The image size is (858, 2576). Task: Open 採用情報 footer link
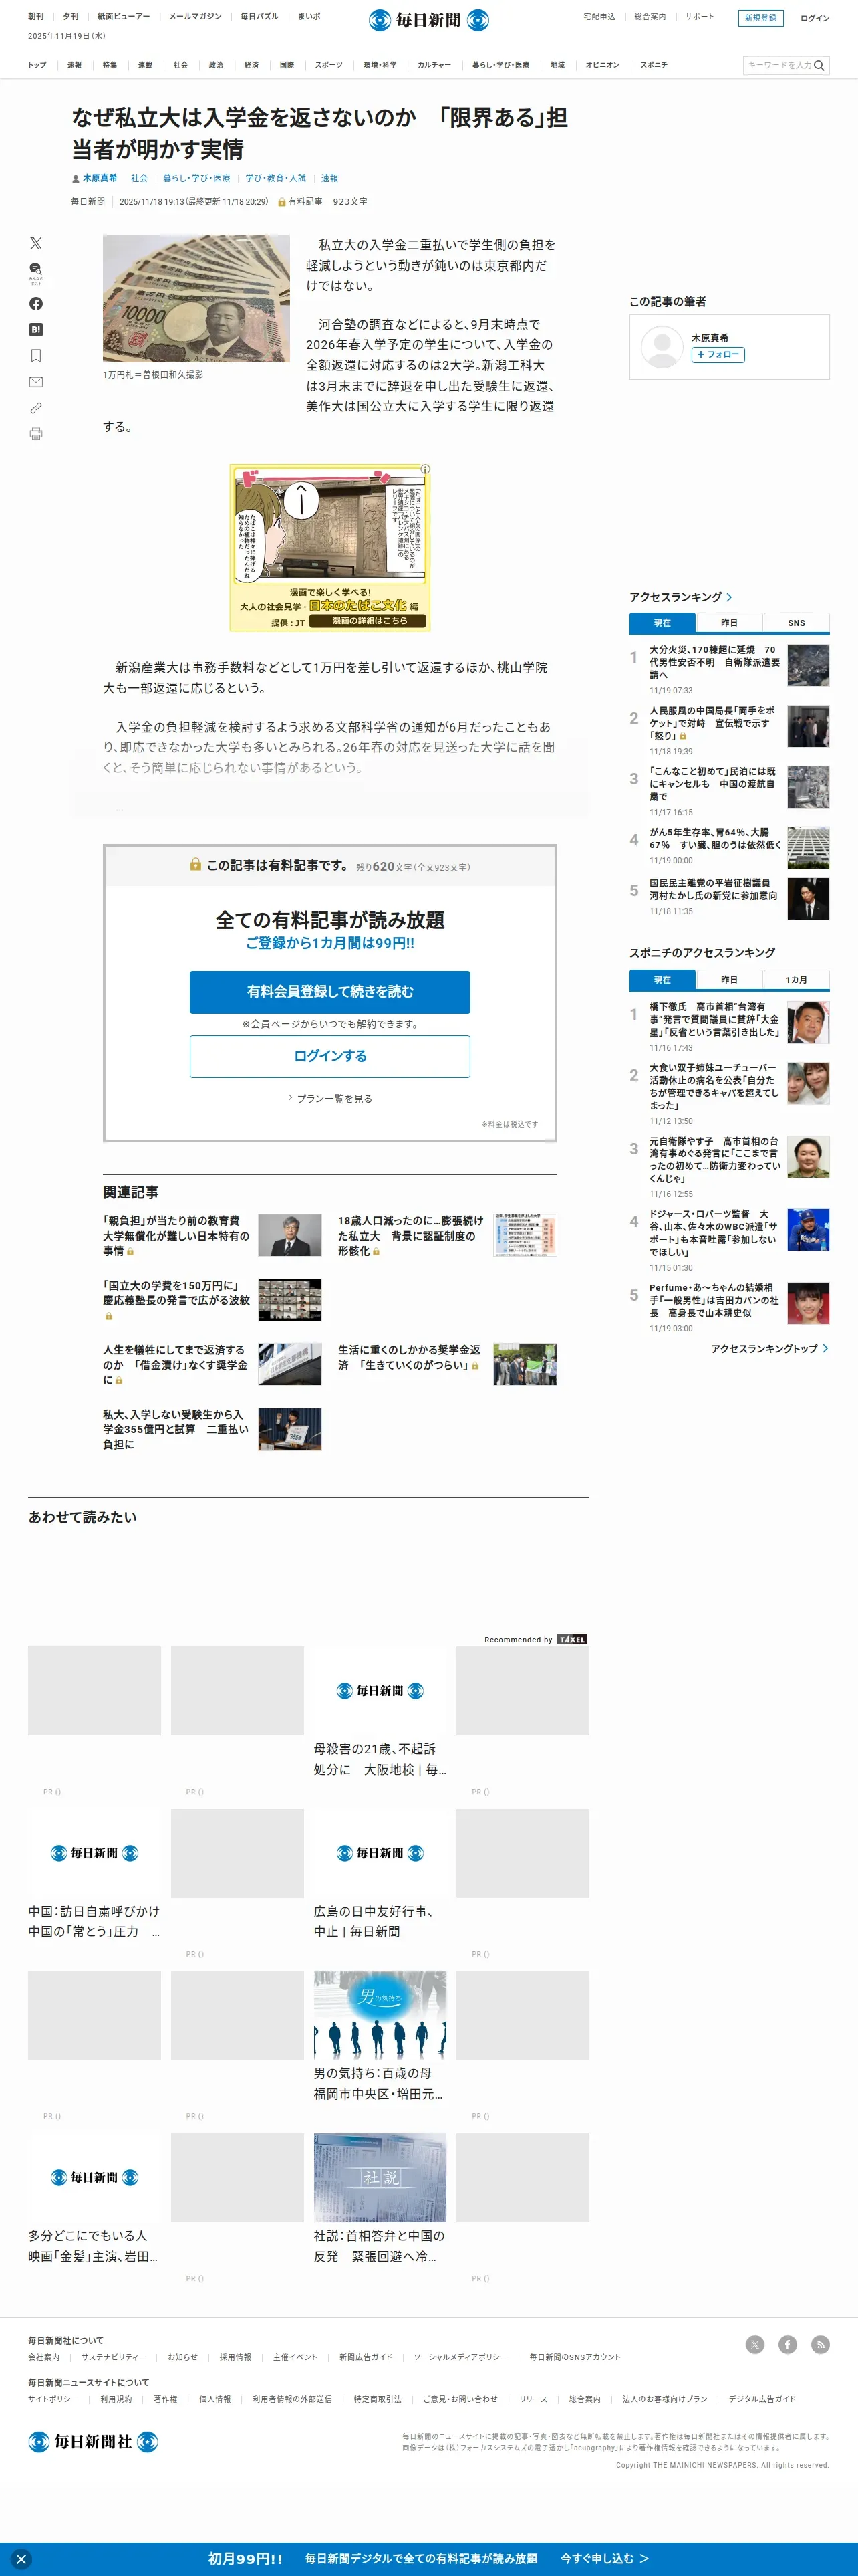pos(235,2357)
